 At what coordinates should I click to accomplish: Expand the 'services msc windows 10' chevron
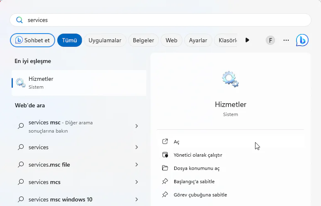[136, 199]
